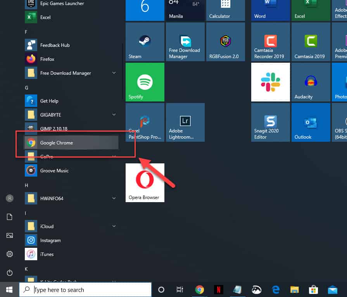This screenshot has height=297, width=347.
Task: Click the taskbar search box
Action: (85, 290)
